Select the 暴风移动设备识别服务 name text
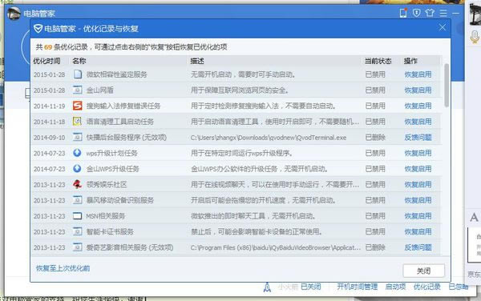481x301 pixels. click(x=120, y=200)
